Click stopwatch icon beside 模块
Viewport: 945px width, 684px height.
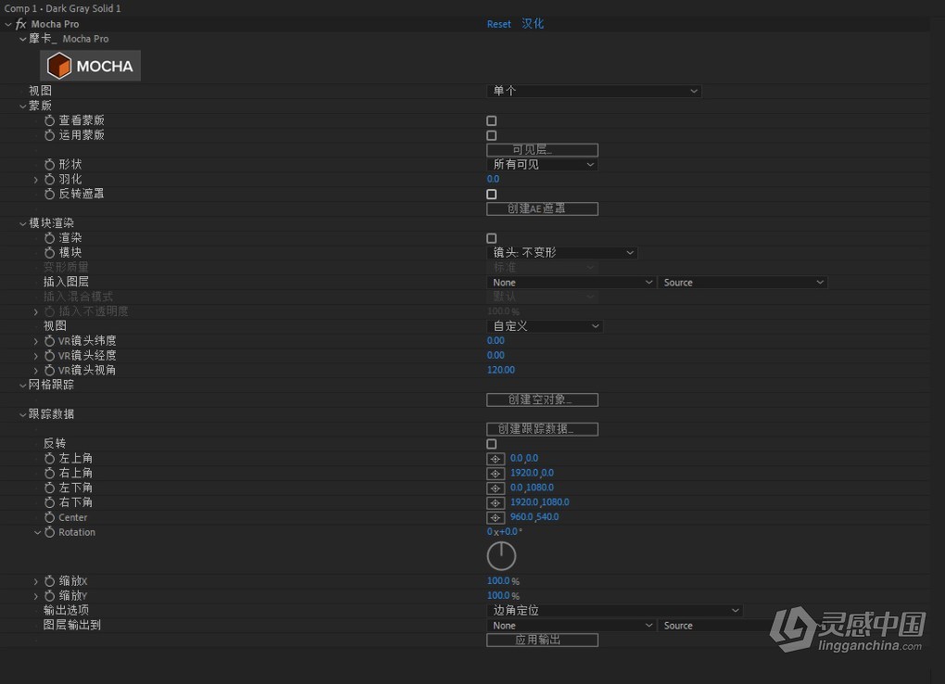point(49,253)
